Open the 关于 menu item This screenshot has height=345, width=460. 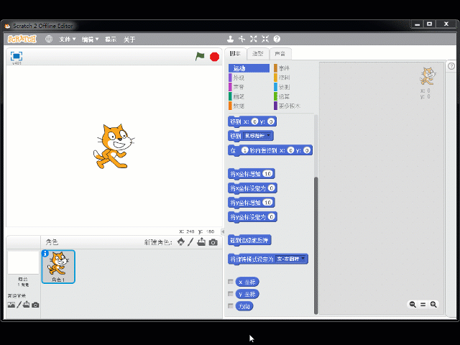(129, 40)
